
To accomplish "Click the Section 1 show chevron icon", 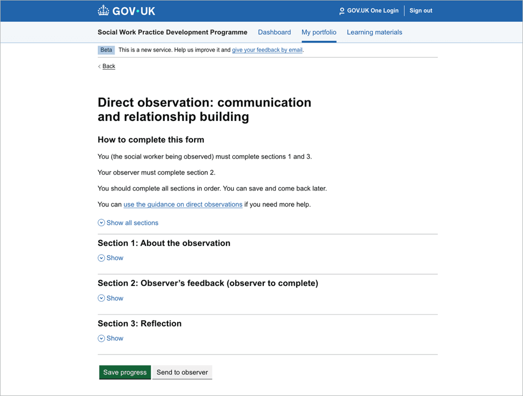I will (101, 258).
